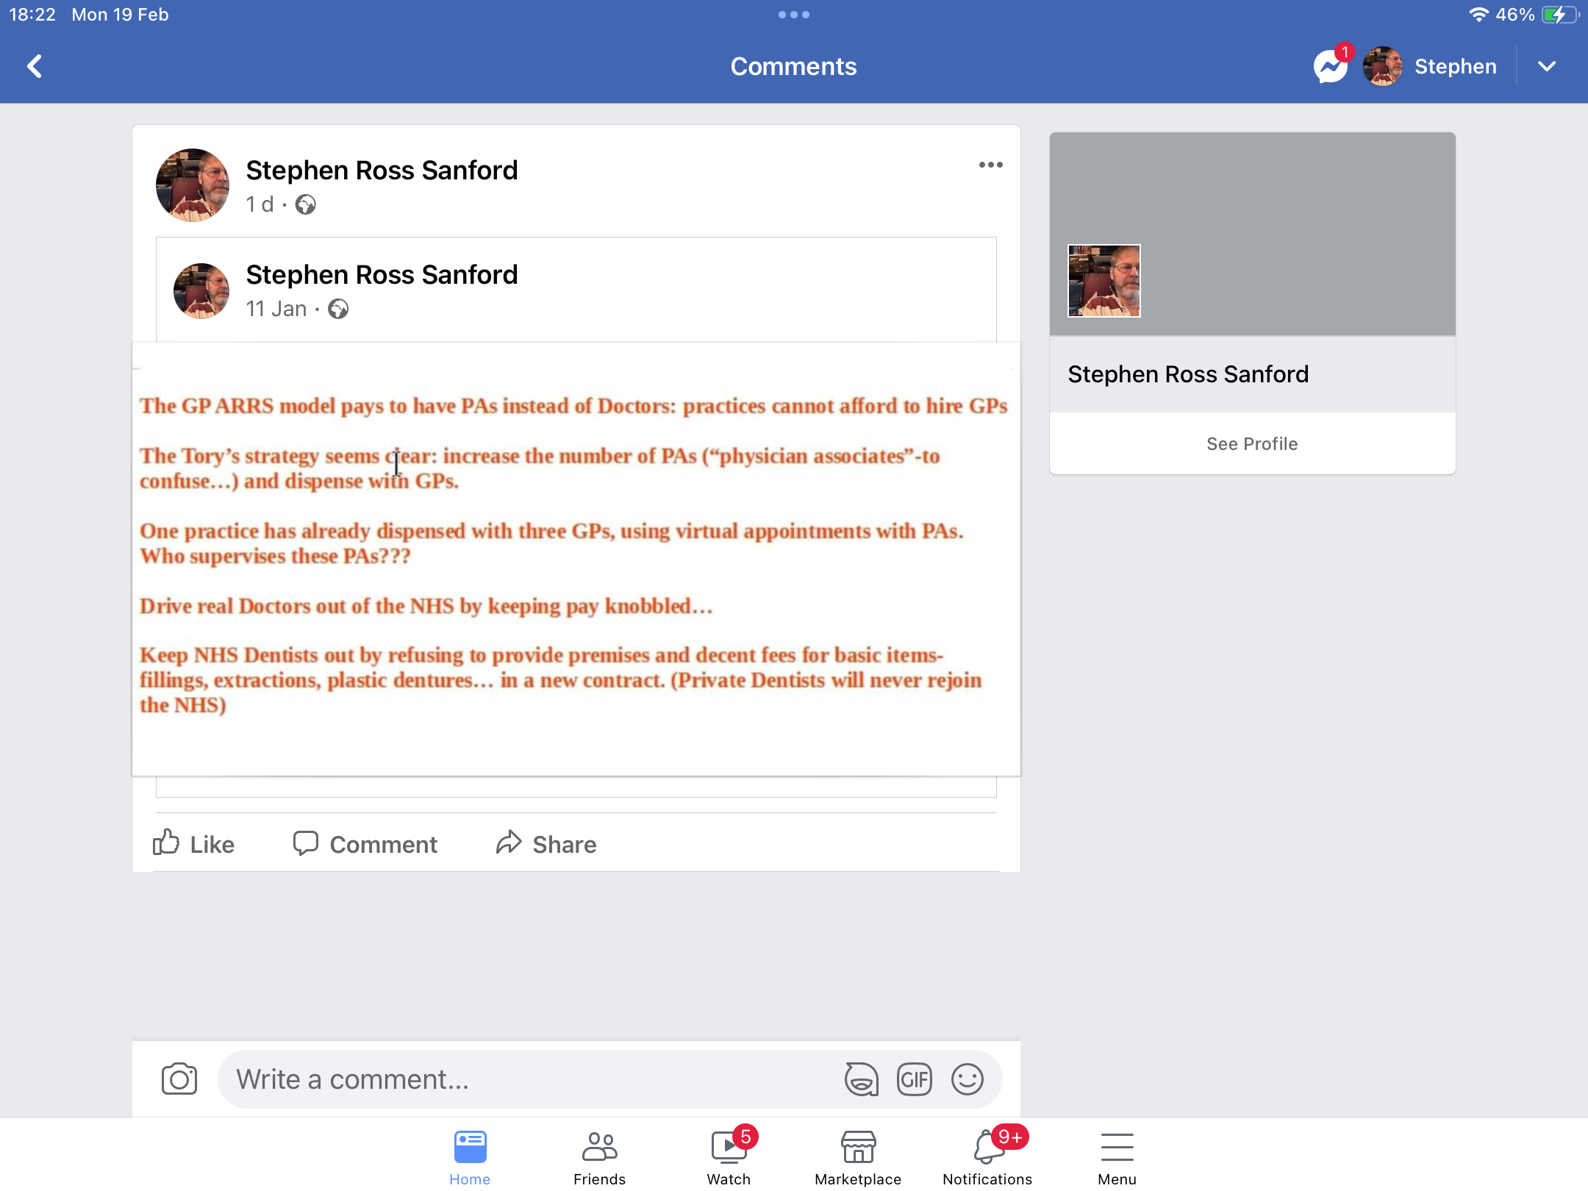
Task: Expand the account dropdown arrow
Action: click(1547, 66)
